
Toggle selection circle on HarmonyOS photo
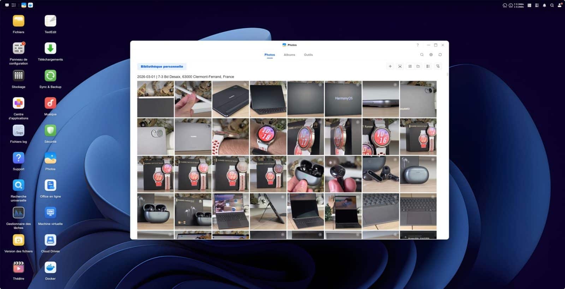tap(358, 85)
